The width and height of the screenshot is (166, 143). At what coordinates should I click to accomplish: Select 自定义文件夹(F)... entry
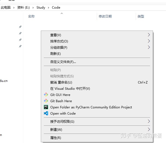[97, 62]
